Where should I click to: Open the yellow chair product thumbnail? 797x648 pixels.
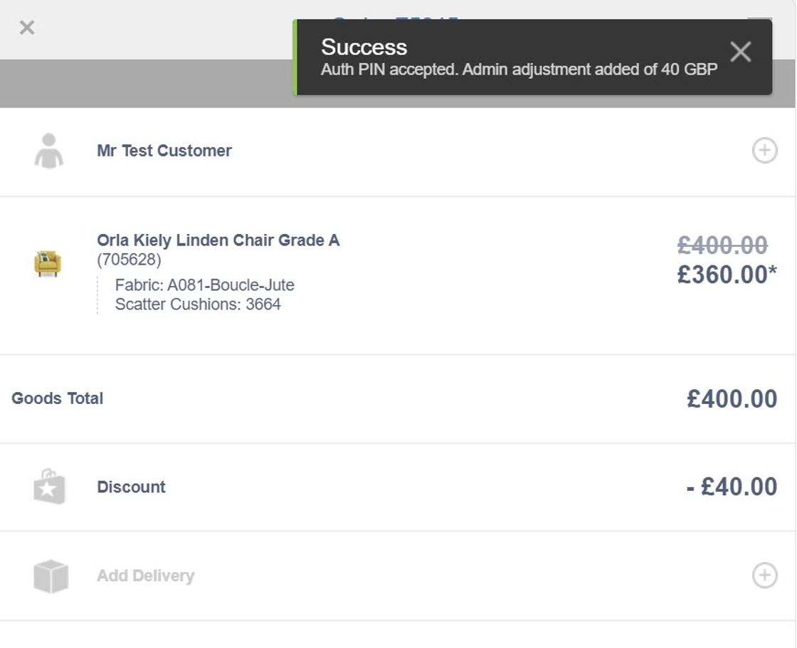48,263
